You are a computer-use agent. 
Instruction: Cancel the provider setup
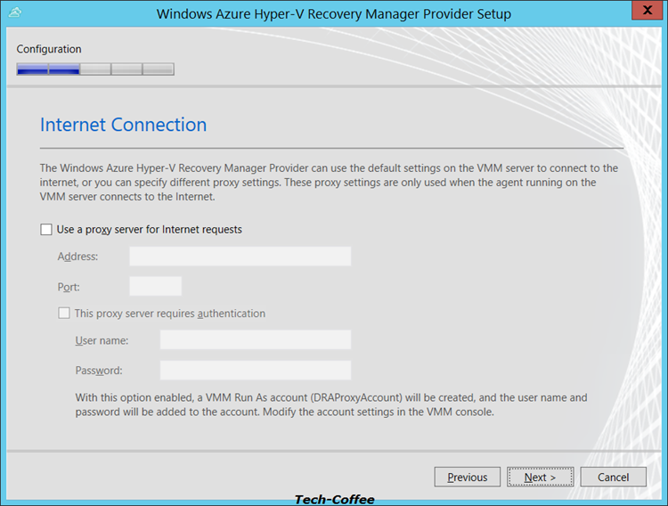(613, 477)
